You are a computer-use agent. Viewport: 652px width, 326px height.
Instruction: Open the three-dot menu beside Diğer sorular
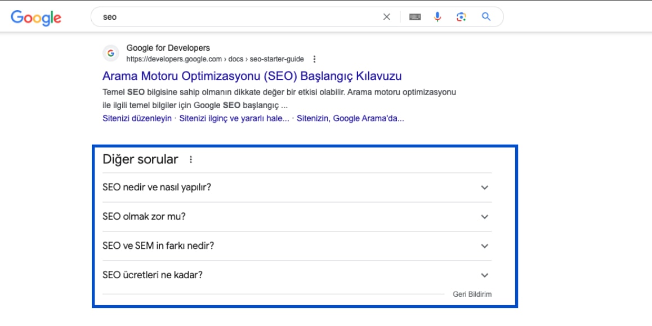(191, 160)
